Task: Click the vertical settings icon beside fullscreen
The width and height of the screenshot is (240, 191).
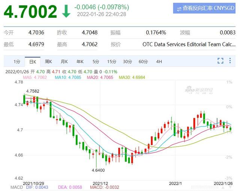Action: [231, 61]
